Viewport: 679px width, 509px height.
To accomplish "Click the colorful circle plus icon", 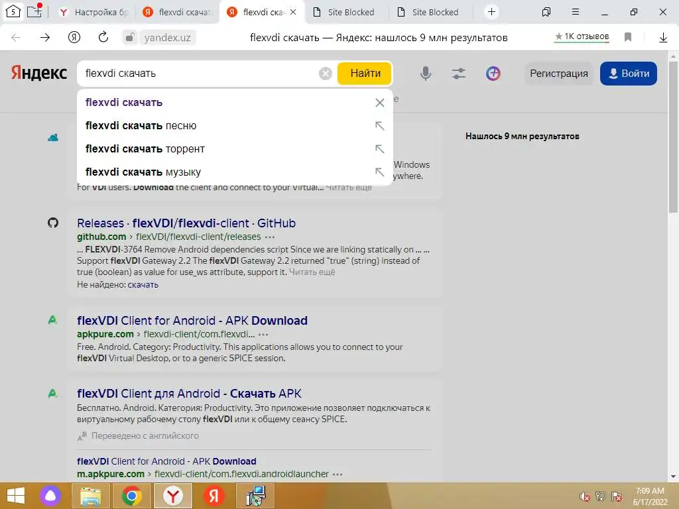I will [493, 74].
